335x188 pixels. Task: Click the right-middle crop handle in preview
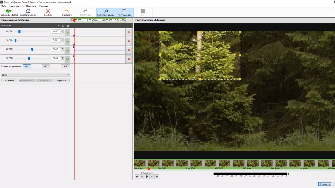click(x=240, y=55)
